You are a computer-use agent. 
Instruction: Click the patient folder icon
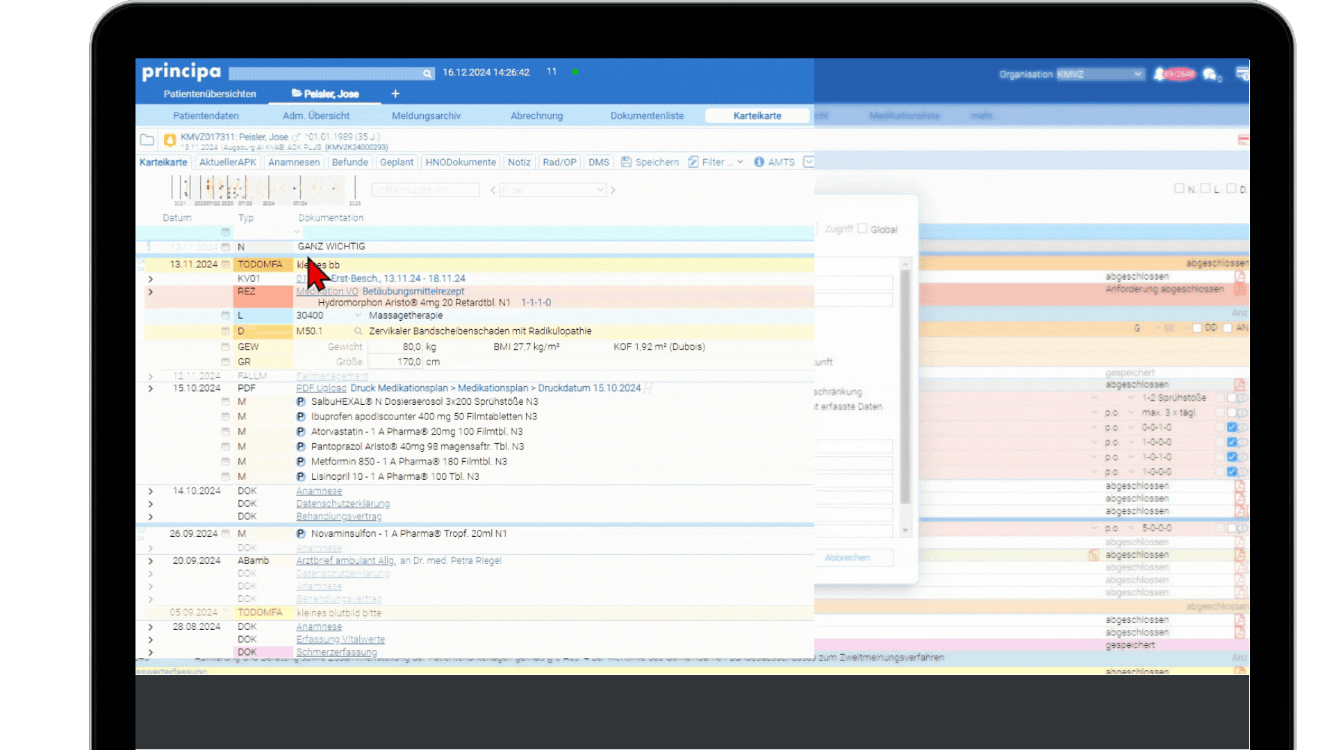click(x=147, y=140)
